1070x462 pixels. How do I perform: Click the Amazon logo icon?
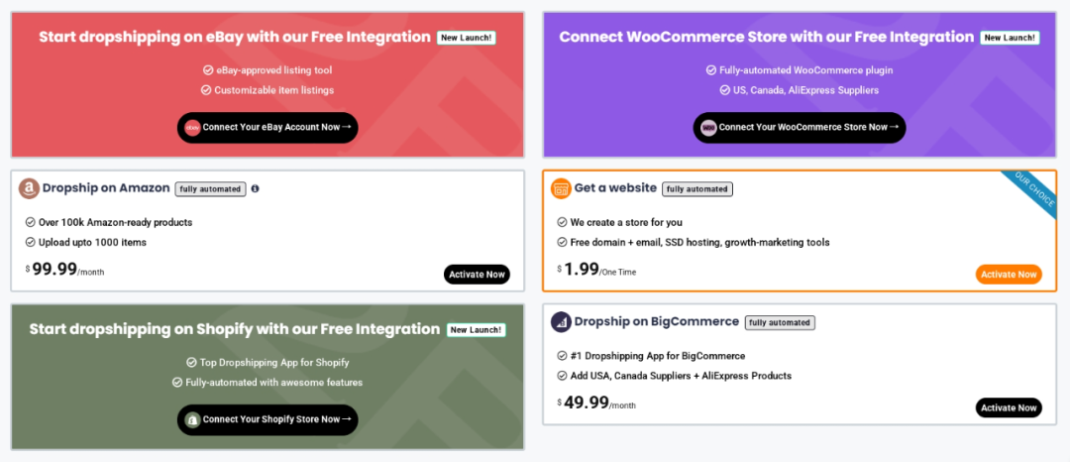point(29,188)
